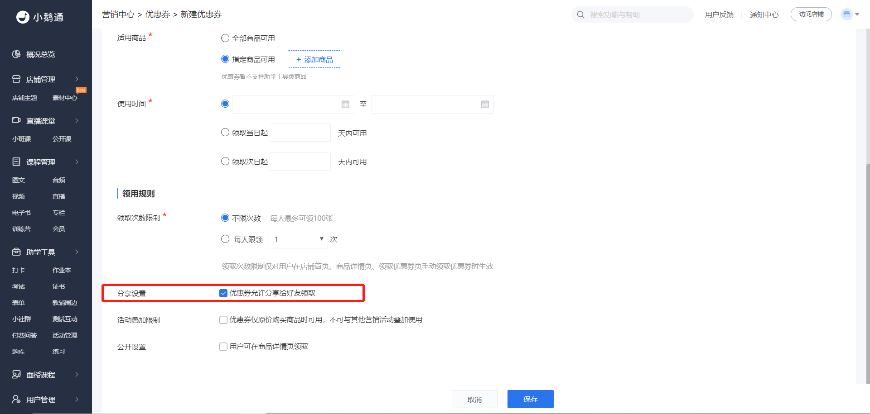Screen dimensions: 870x414
Task: Check 用户可在商品详情页领取 option
Action: (223, 347)
